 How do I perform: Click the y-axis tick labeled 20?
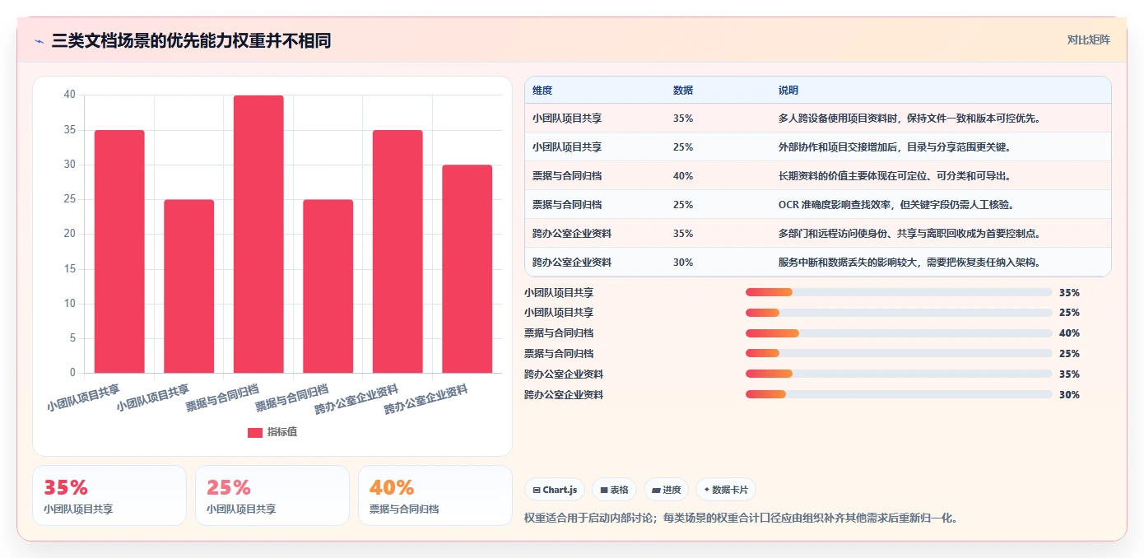click(x=70, y=234)
